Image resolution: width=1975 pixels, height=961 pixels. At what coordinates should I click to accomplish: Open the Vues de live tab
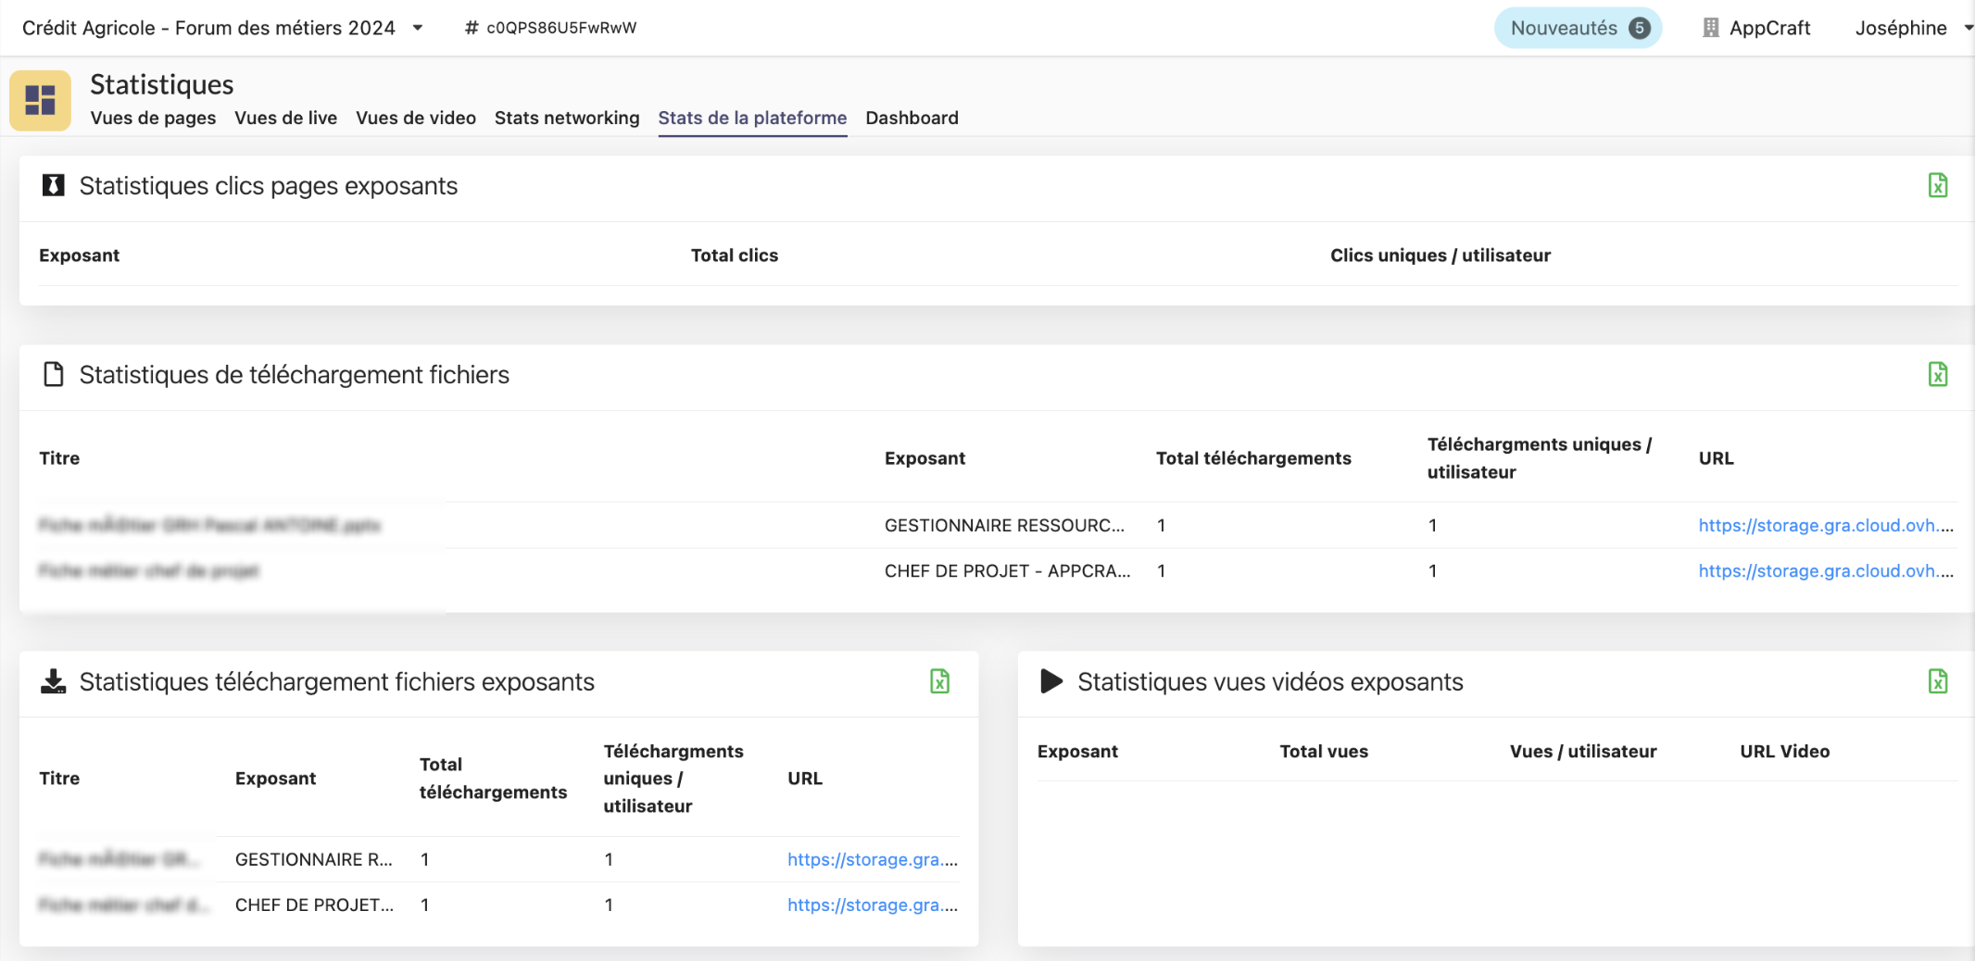coord(285,118)
